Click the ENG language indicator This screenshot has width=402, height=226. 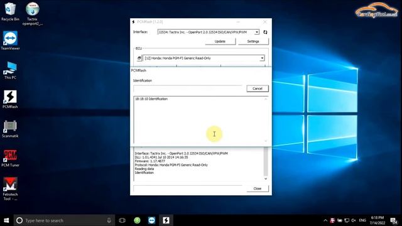click(362, 220)
